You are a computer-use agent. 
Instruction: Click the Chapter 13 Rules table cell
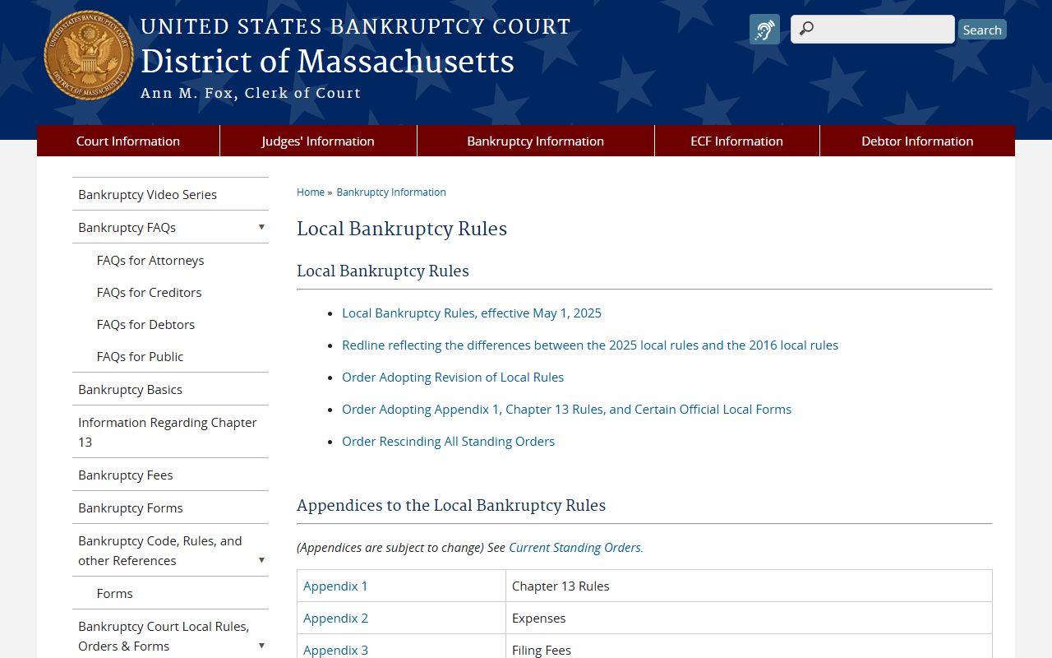[749, 586]
